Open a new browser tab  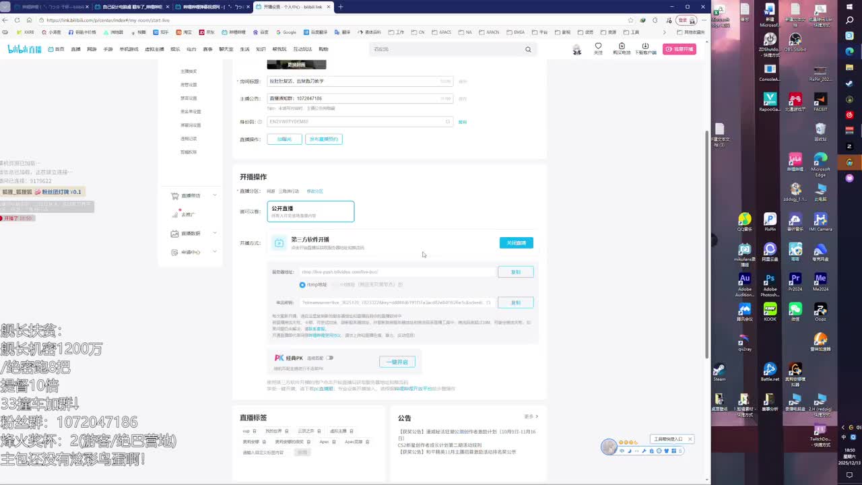click(x=341, y=7)
